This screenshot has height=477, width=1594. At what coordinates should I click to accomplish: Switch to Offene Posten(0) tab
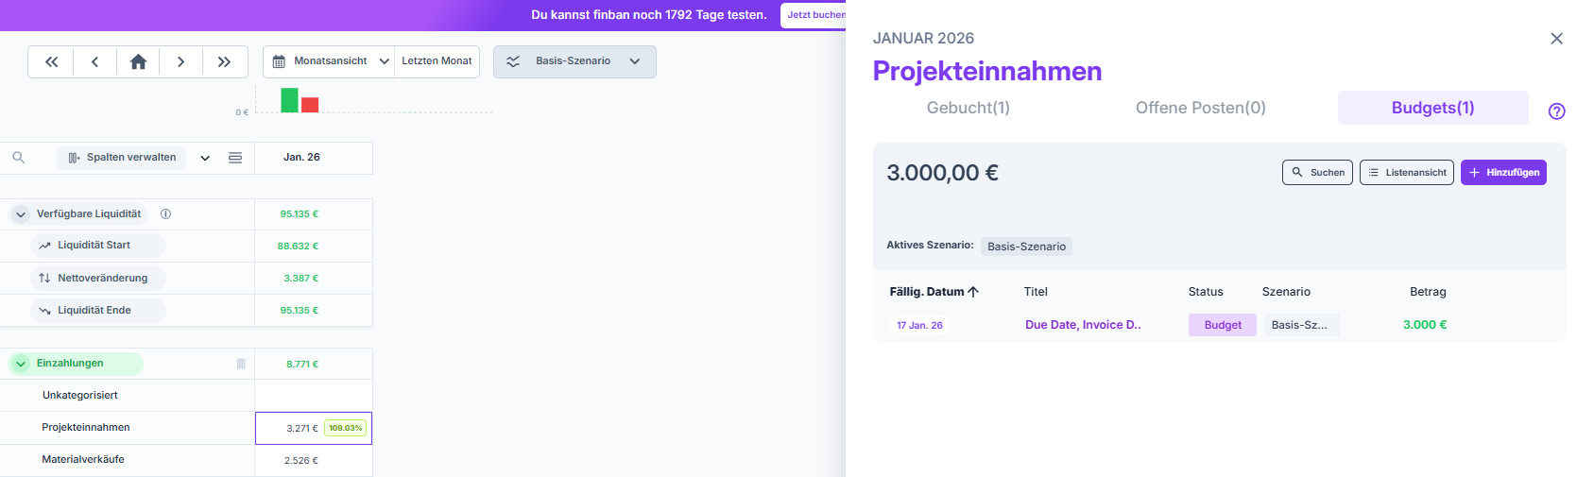pos(1200,108)
